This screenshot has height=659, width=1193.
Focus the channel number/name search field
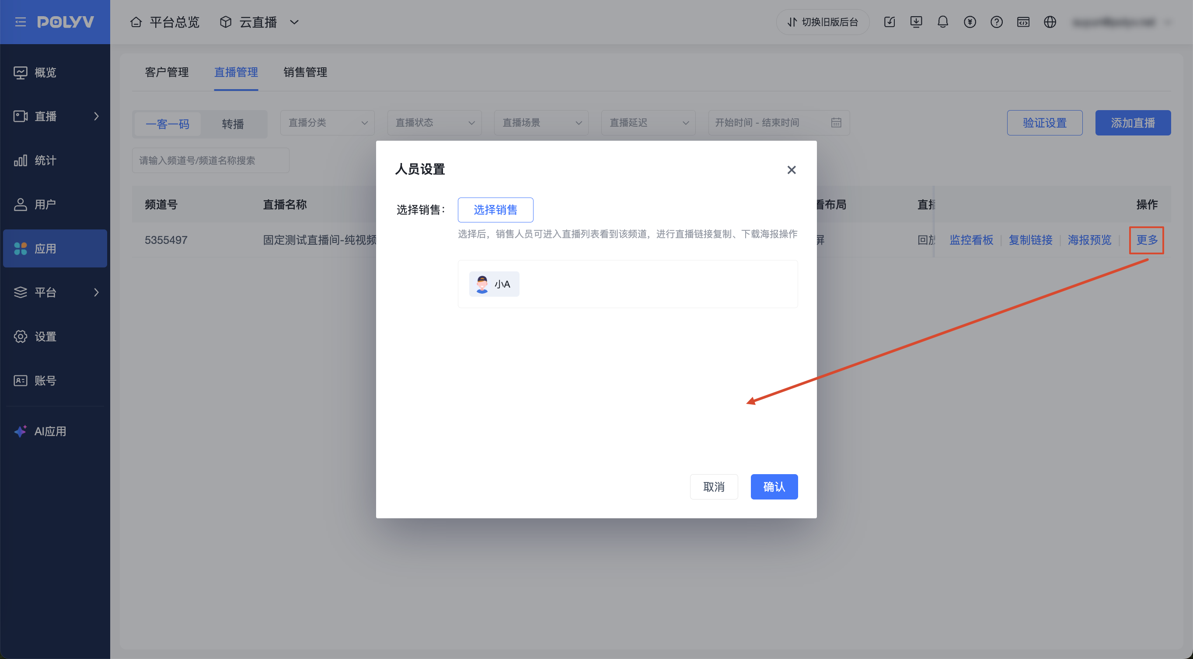click(211, 160)
